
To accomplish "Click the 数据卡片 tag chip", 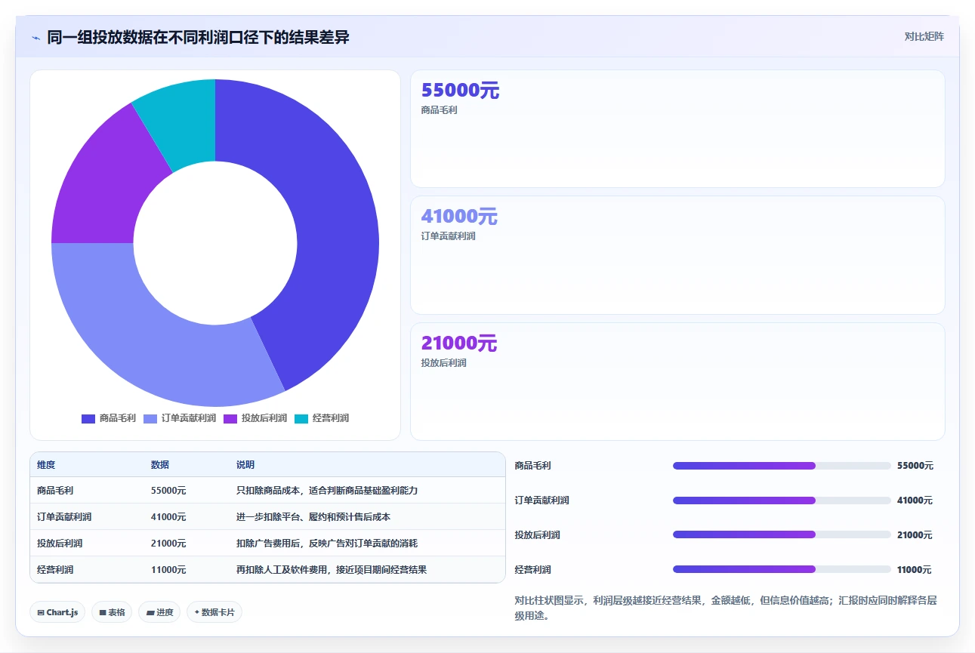I will pos(214,612).
